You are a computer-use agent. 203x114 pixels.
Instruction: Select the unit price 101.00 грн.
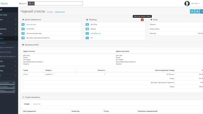click(170, 74)
